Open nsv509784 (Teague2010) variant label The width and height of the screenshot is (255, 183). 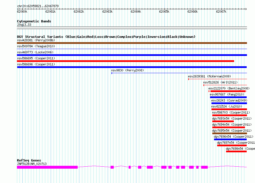(x=36, y=46)
